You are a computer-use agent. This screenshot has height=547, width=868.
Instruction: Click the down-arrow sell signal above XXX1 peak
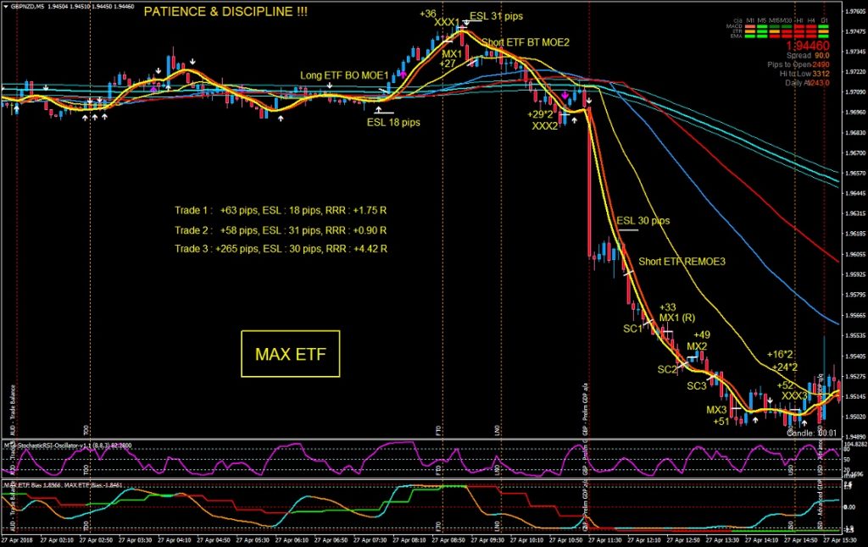(466, 22)
